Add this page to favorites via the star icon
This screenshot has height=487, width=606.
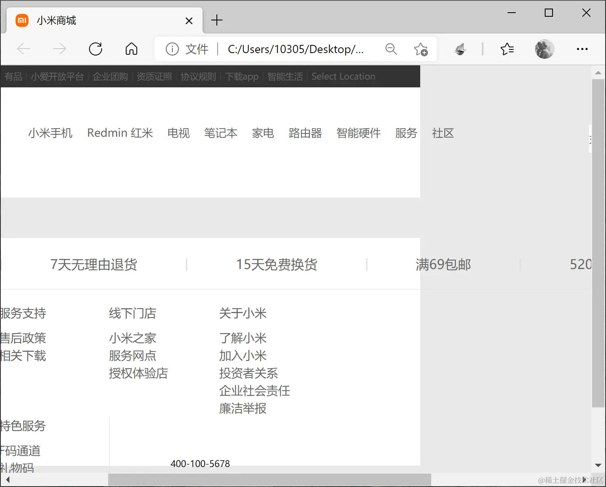pyautogui.click(x=421, y=49)
